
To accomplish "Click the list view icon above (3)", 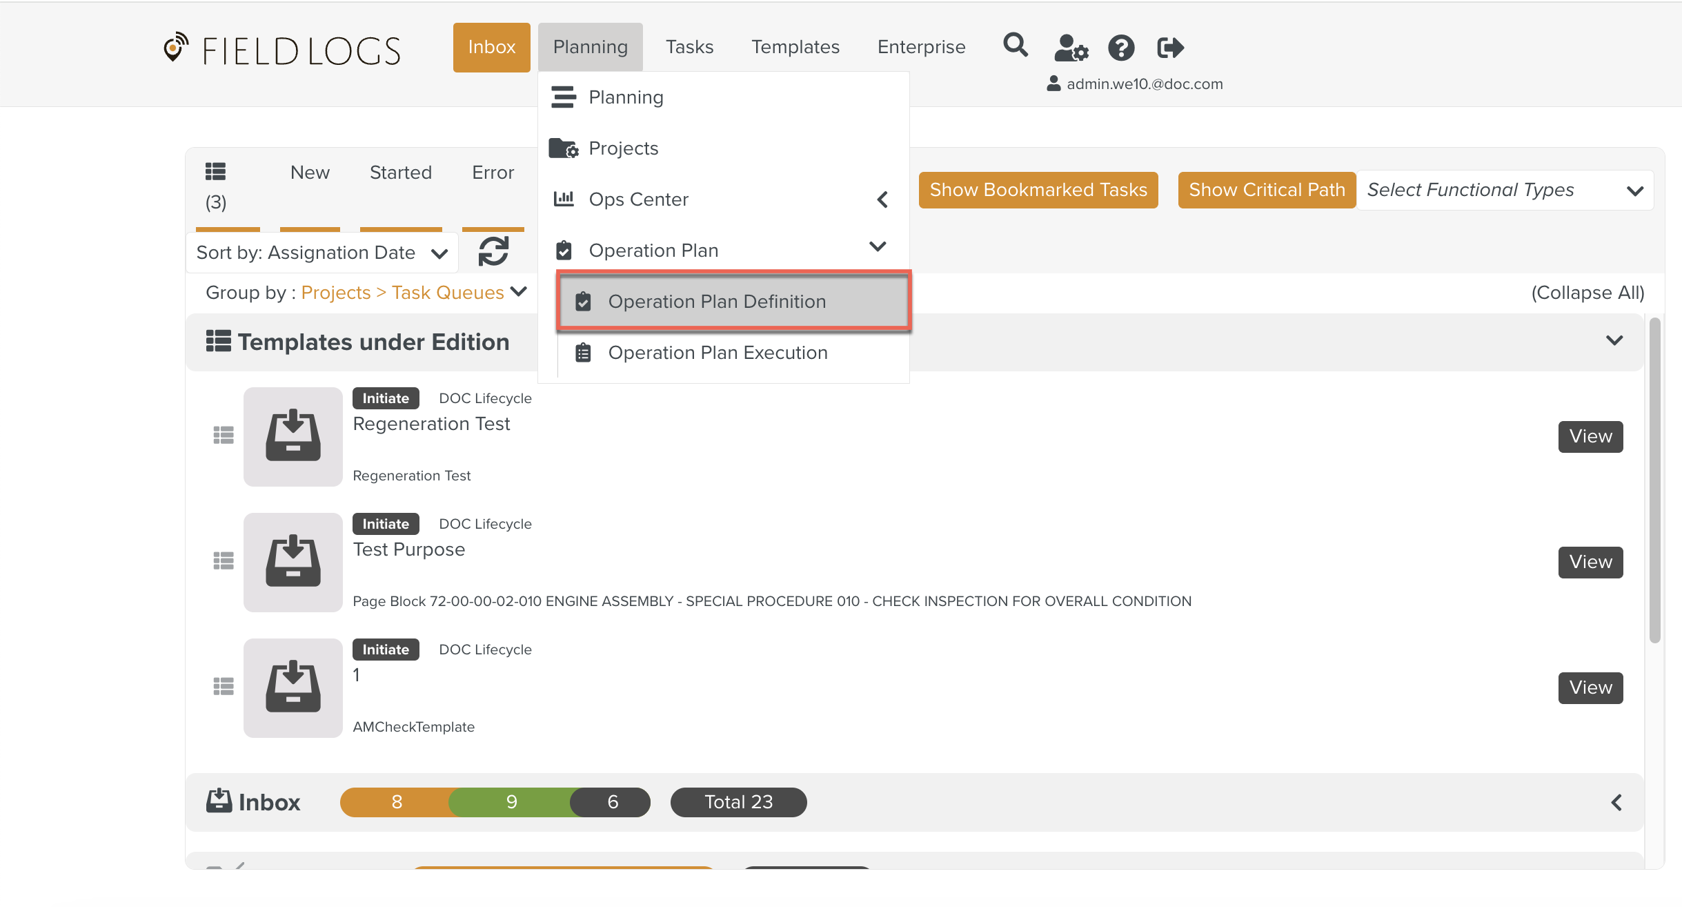I will click(x=216, y=171).
